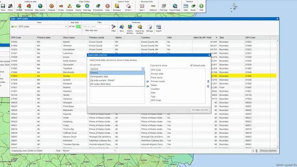Viewport: 297px width, 167px height.
Task: Click the Set data columns button
Action: point(200,110)
